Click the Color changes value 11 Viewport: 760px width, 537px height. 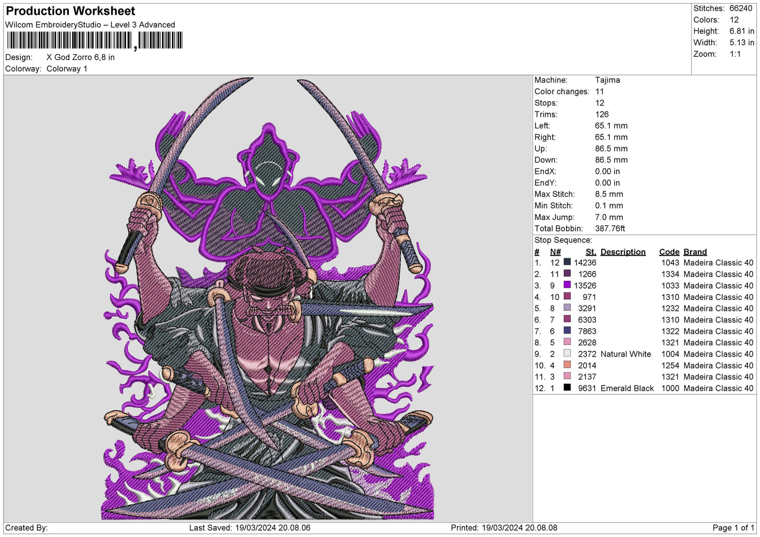(x=600, y=92)
